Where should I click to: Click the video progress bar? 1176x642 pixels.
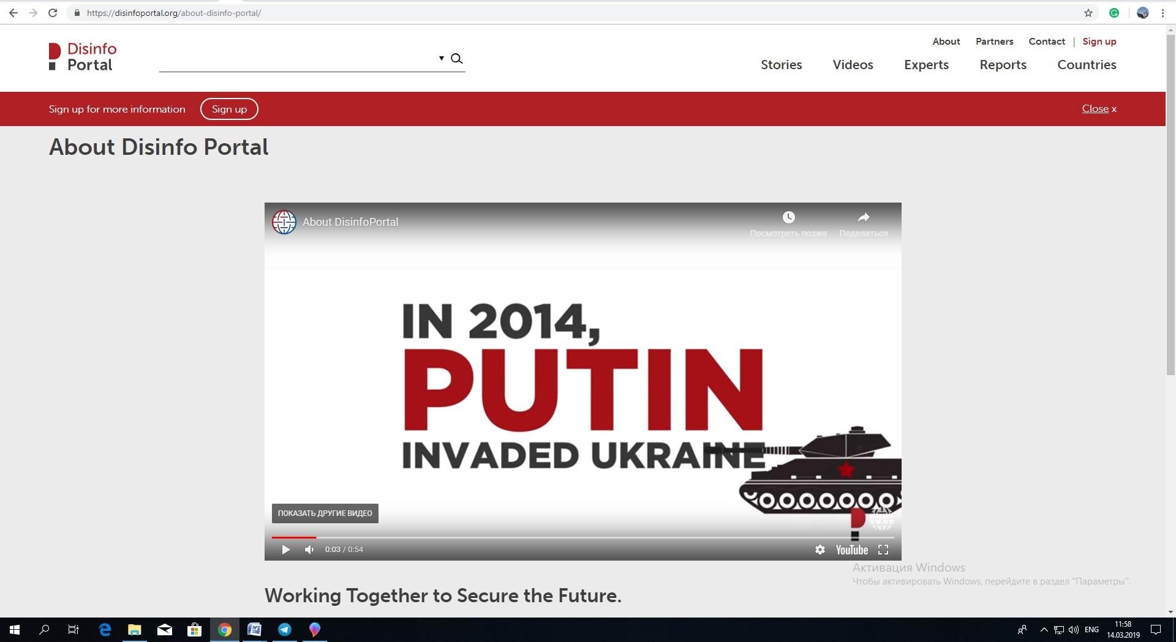582,537
